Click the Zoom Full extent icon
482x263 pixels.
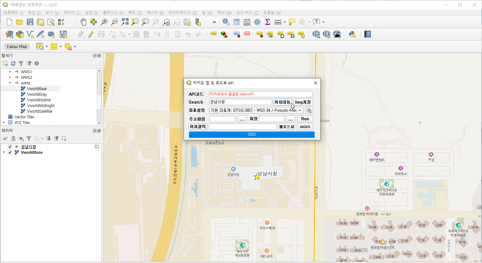[x=125, y=22]
